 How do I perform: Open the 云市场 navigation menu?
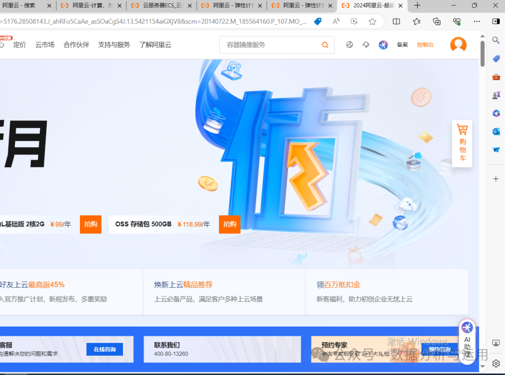coord(45,45)
